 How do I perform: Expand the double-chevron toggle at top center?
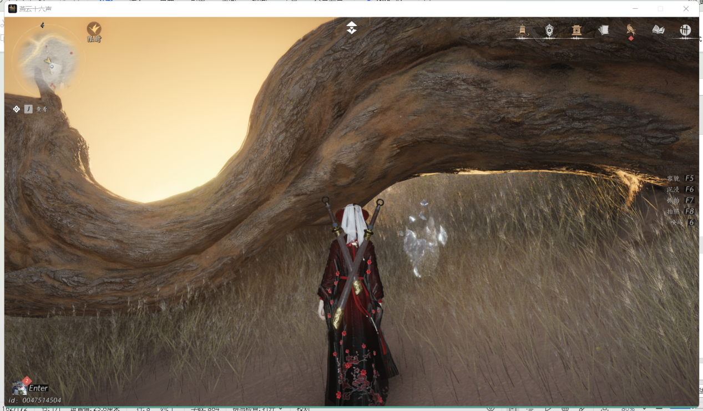click(352, 28)
